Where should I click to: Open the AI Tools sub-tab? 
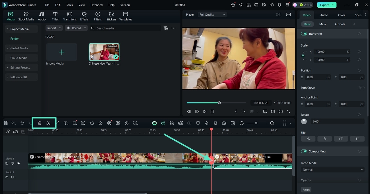tap(340, 24)
